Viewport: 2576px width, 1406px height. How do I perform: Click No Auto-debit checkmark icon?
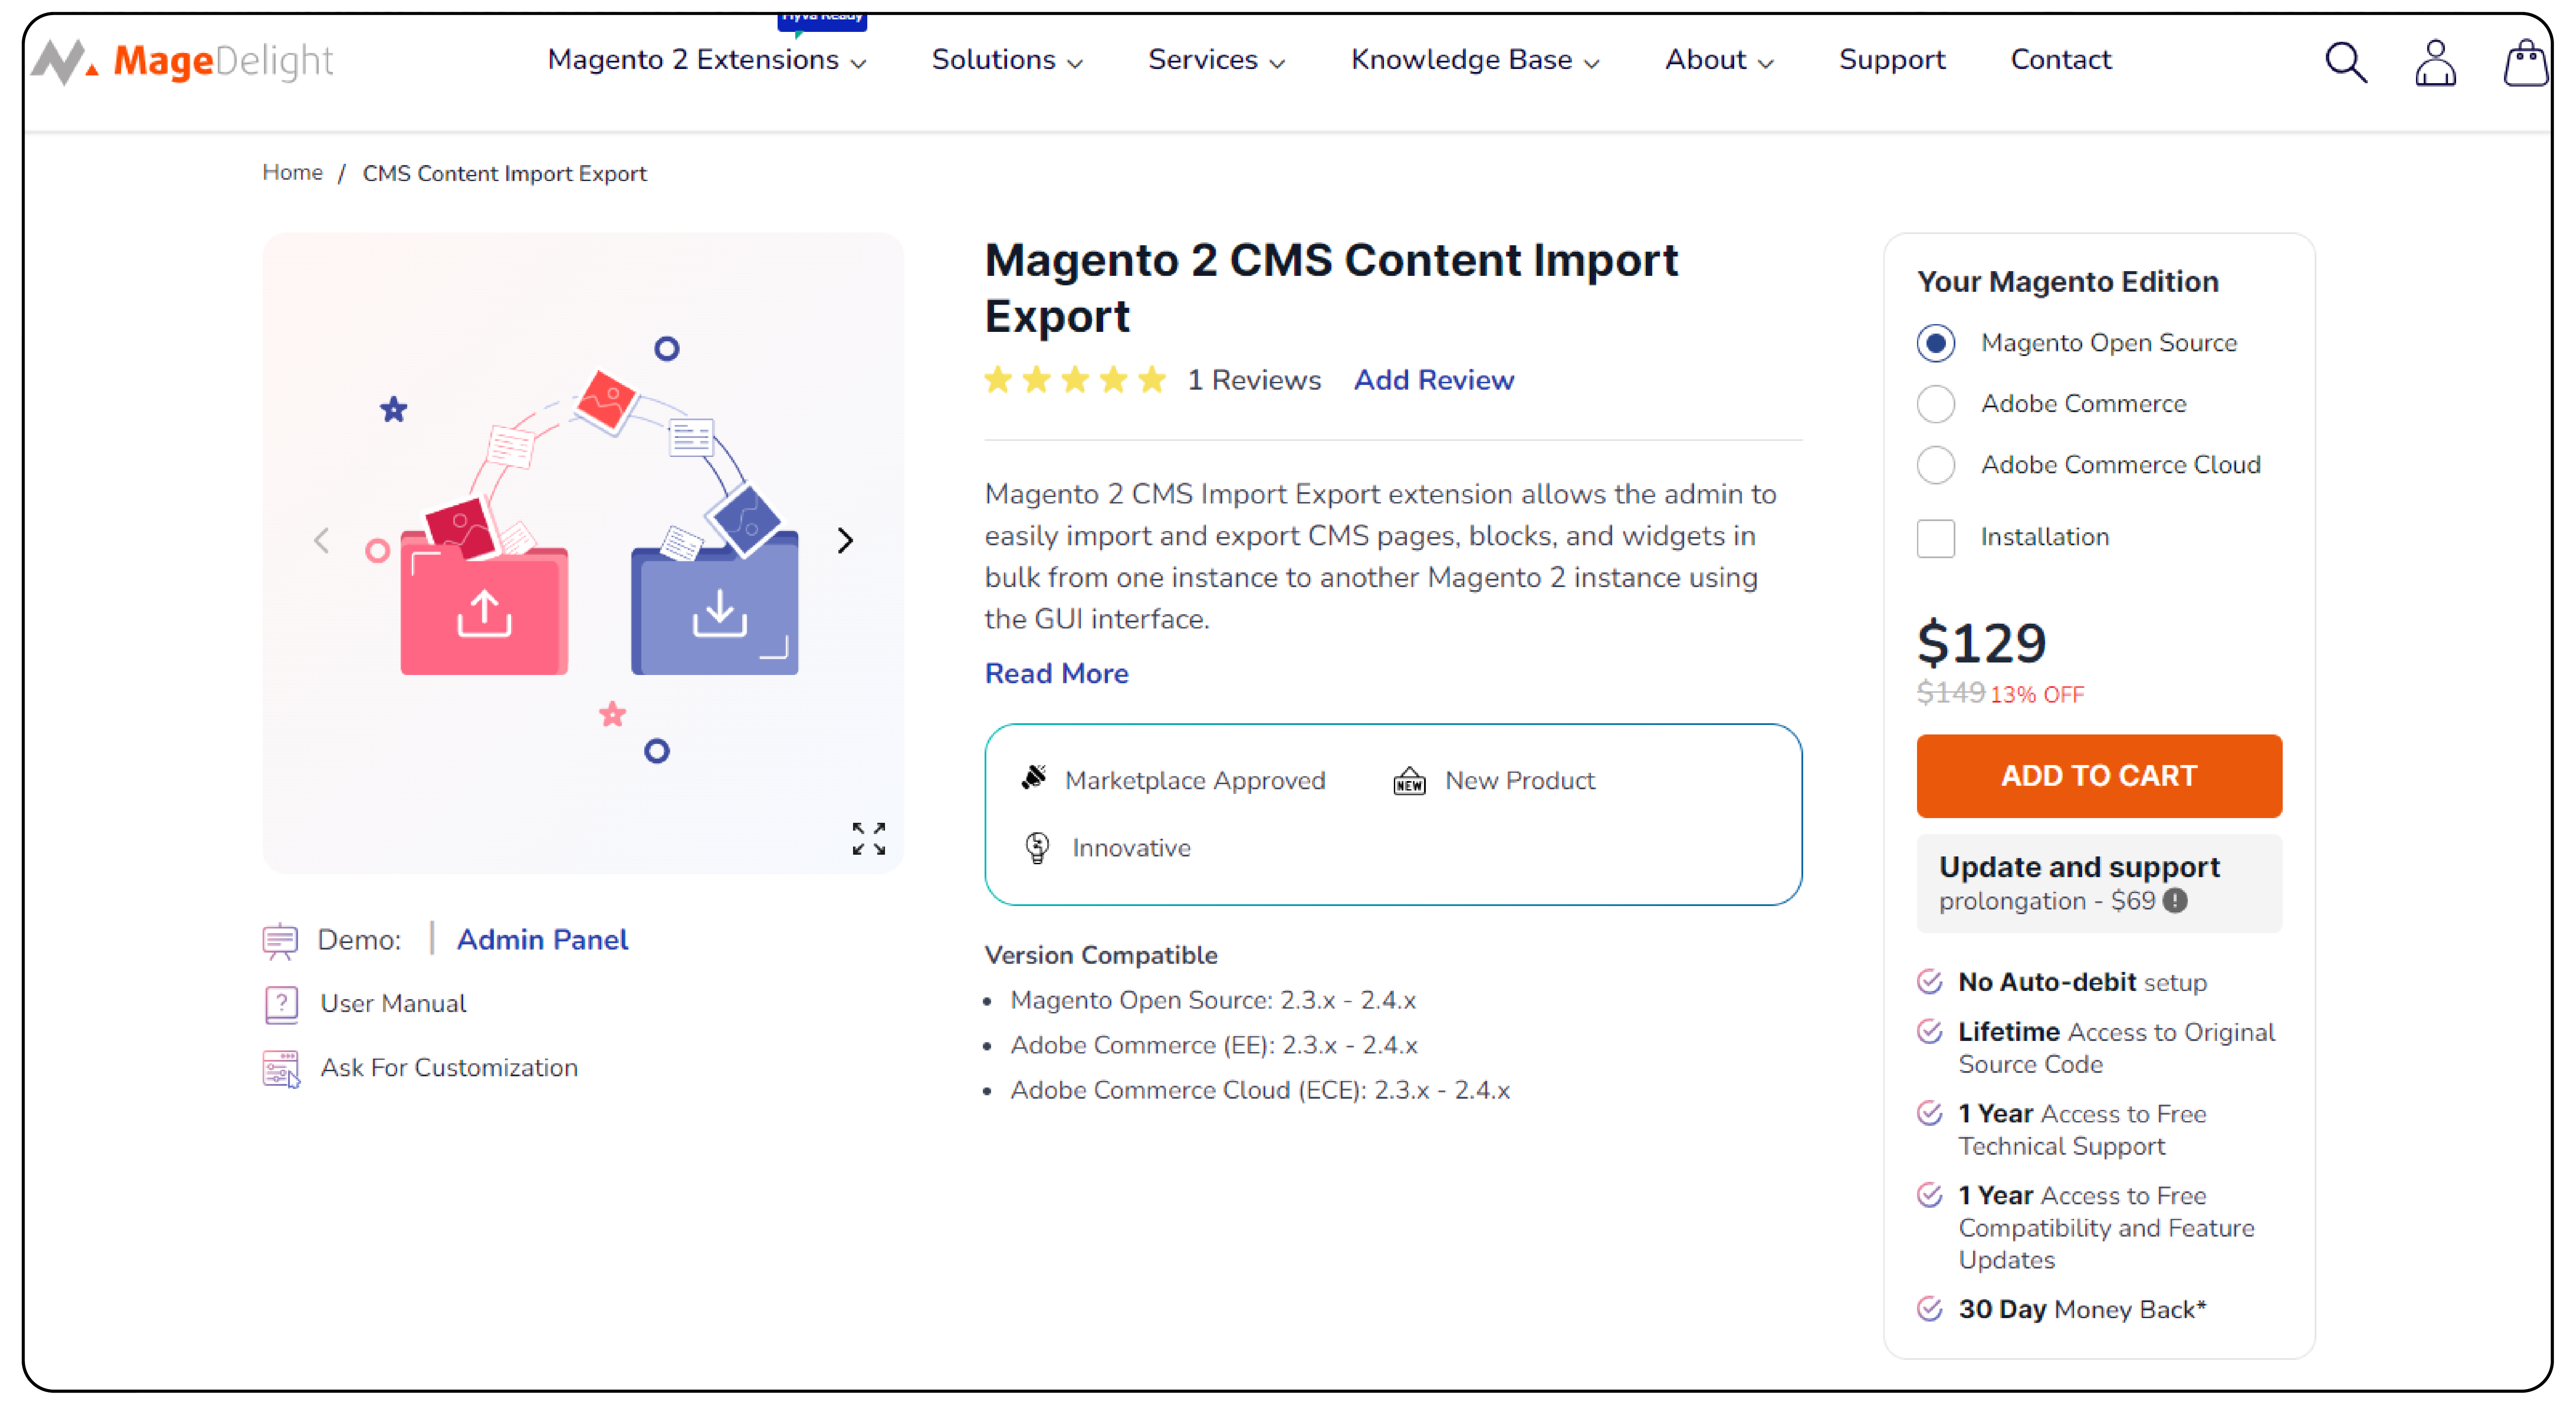pos(1929,981)
